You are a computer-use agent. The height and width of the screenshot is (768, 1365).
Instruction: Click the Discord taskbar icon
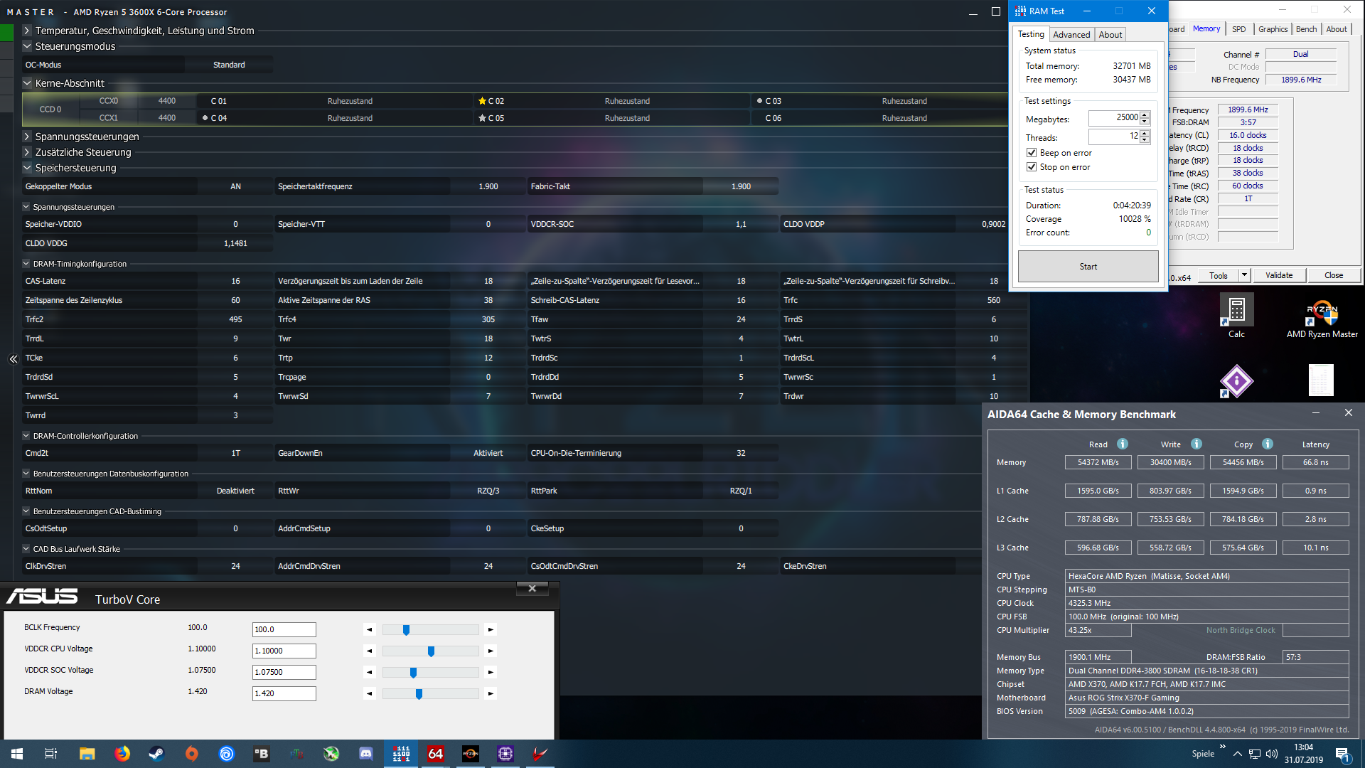click(x=366, y=754)
